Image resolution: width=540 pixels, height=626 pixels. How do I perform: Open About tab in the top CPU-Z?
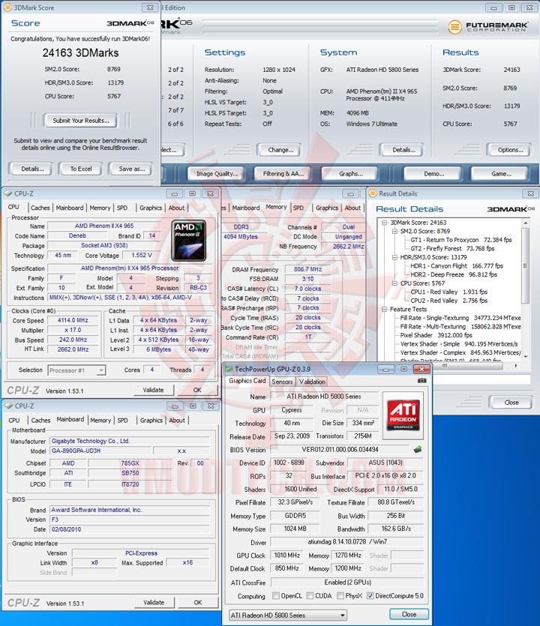pyautogui.click(x=176, y=208)
